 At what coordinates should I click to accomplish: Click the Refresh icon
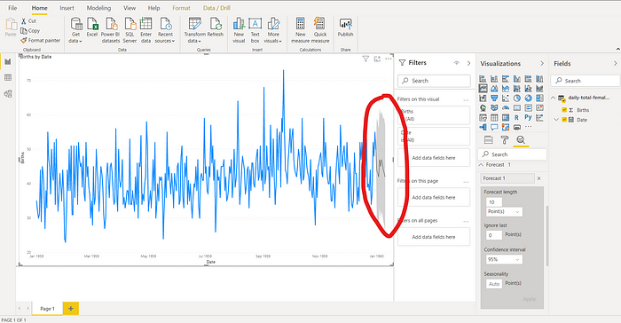[x=216, y=24]
